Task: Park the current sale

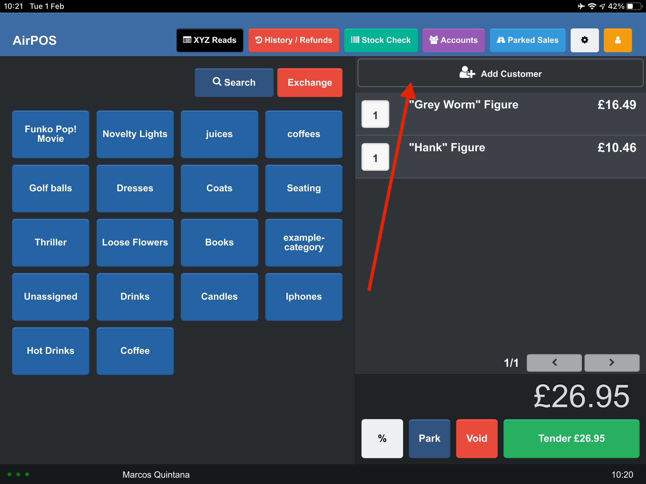Action: click(429, 438)
